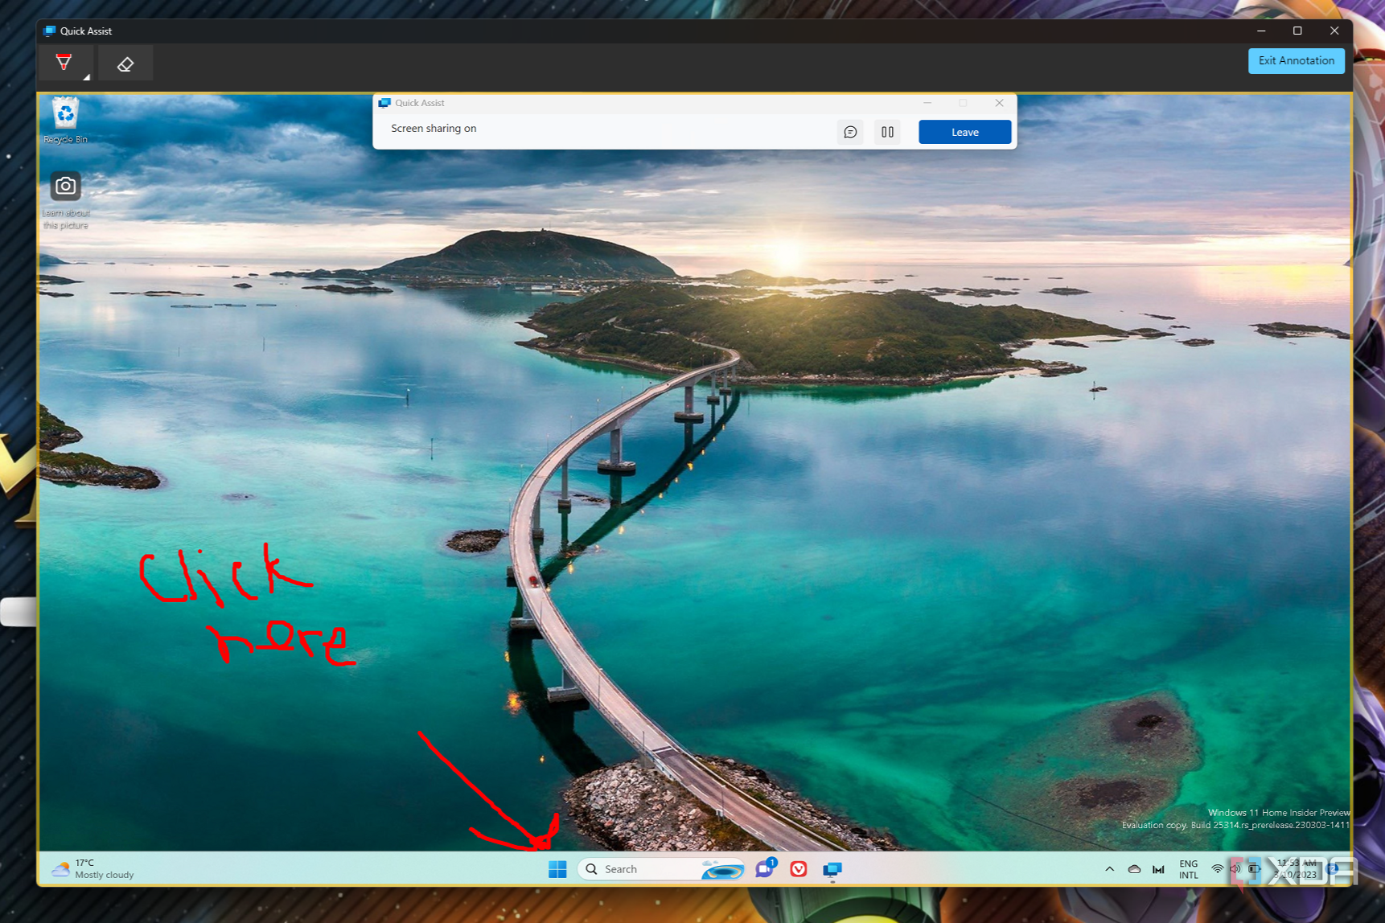The height and width of the screenshot is (923, 1385).
Task: Leave the Quick Assist session
Action: point(964,132)
